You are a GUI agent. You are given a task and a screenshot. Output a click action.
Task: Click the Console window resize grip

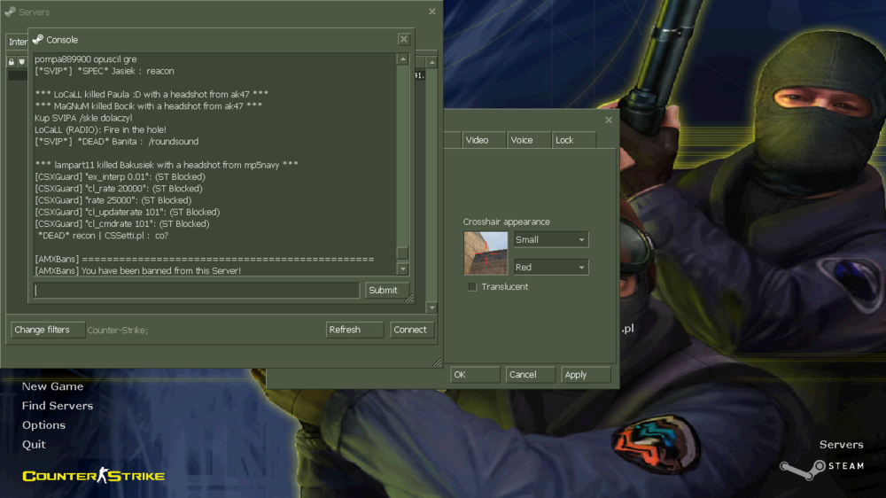click(409, 298)
